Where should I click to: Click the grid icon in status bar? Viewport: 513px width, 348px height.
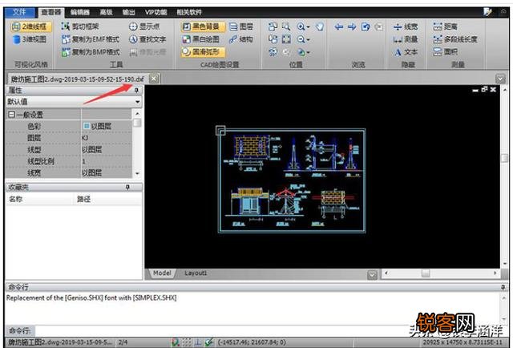(187, 342)
